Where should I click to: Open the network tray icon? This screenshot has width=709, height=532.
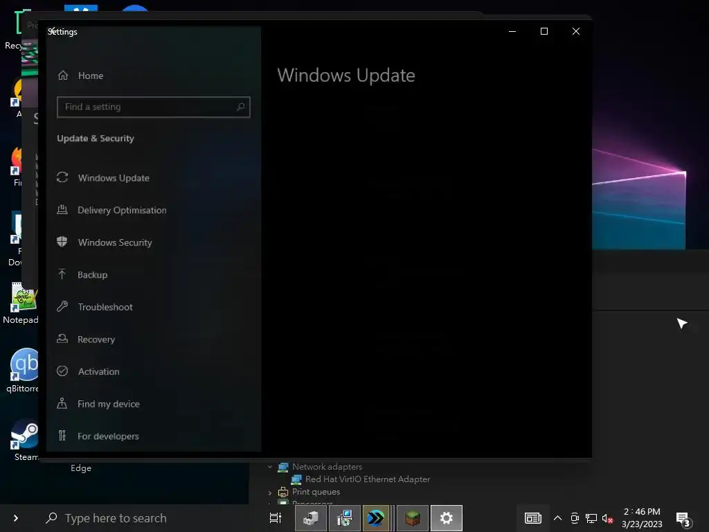[591, 518]
